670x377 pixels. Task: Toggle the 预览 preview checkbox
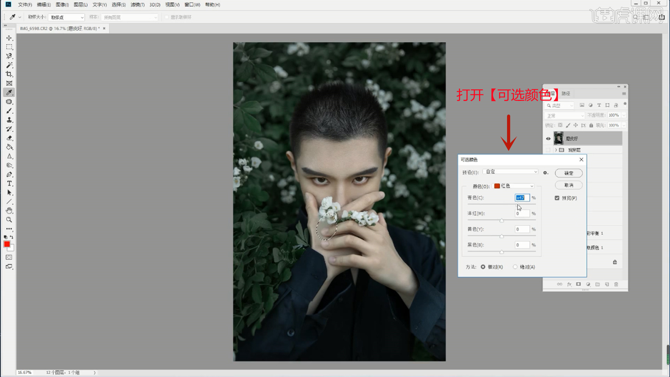[x=557, y=198]
